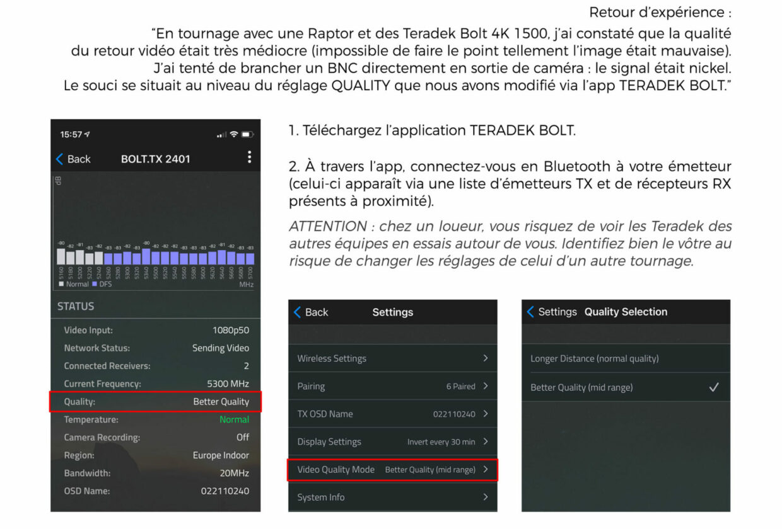Open the Video Quality Mode label
Image resolution: width=782 pixels, height=529 pixels.
336,469
